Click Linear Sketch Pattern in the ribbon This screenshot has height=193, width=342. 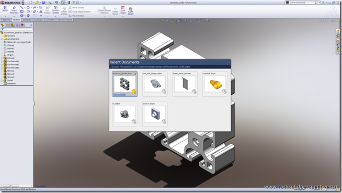79,12
